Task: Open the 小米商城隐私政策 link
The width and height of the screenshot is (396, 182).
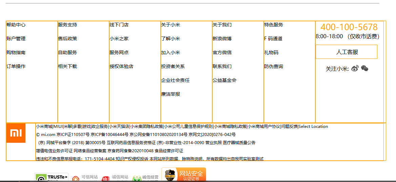Action: 230,127
